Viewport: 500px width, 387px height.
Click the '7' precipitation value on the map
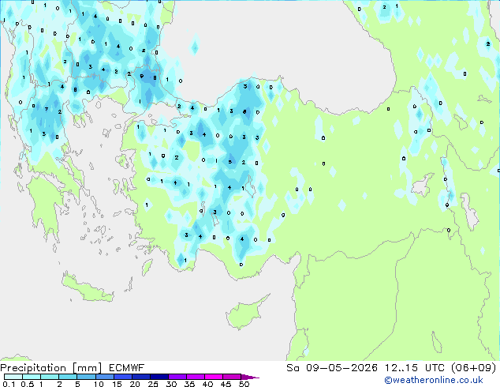47,109
